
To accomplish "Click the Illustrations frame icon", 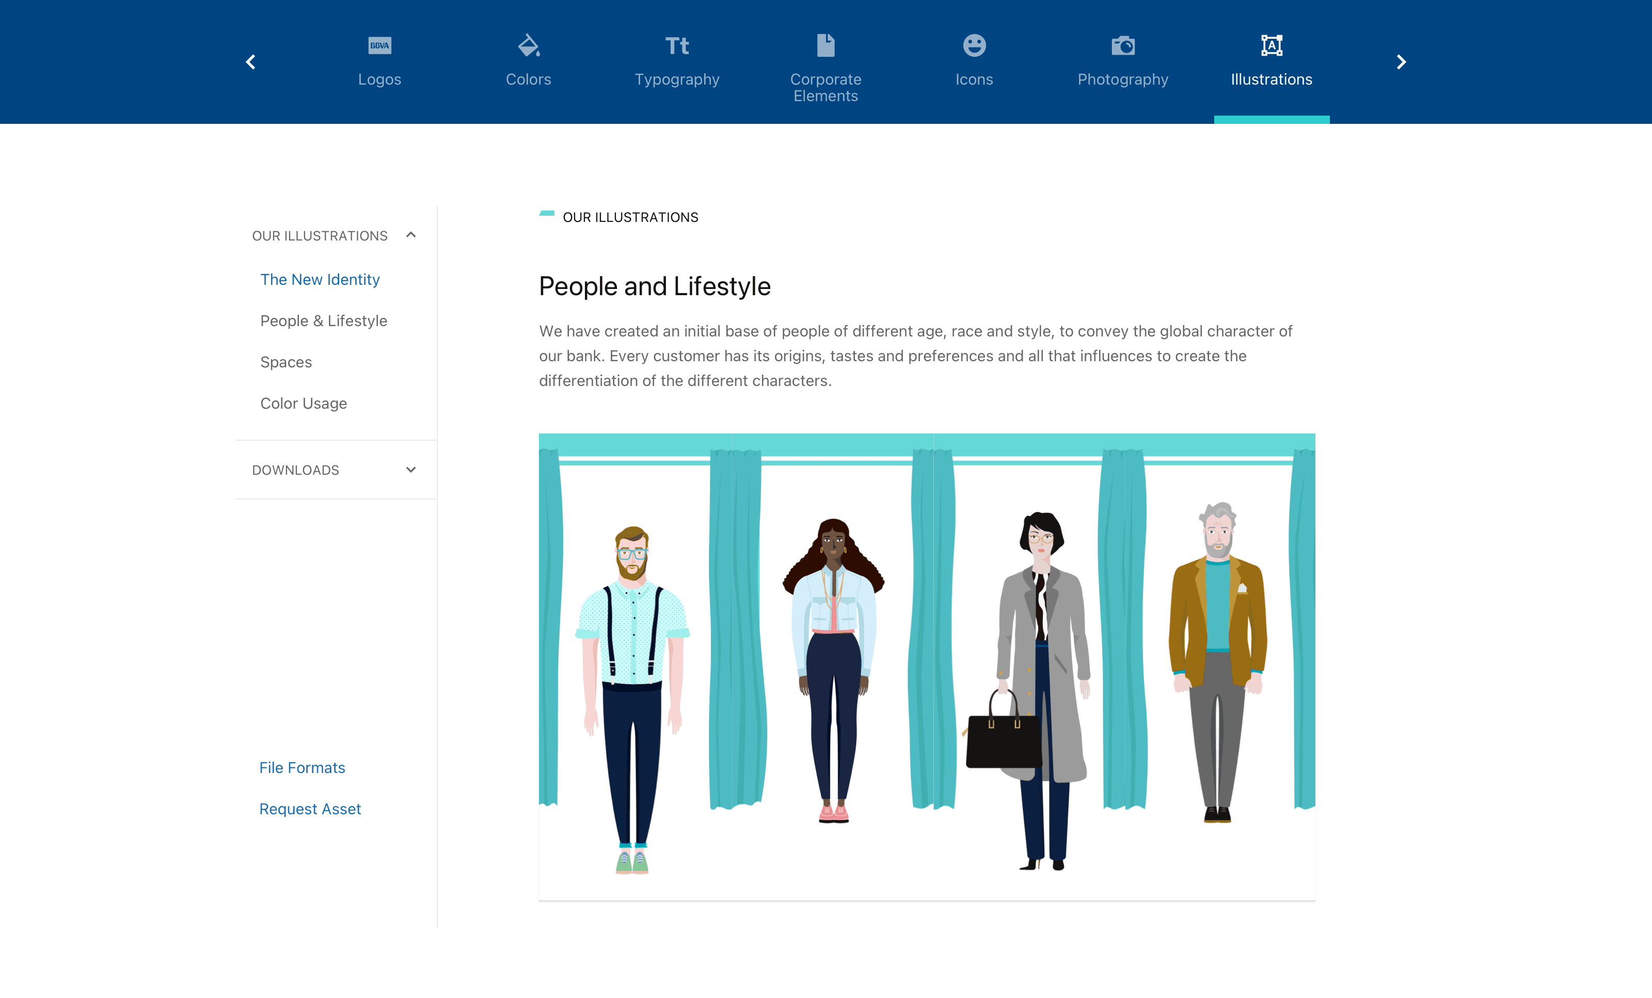I will (1271, 45).
